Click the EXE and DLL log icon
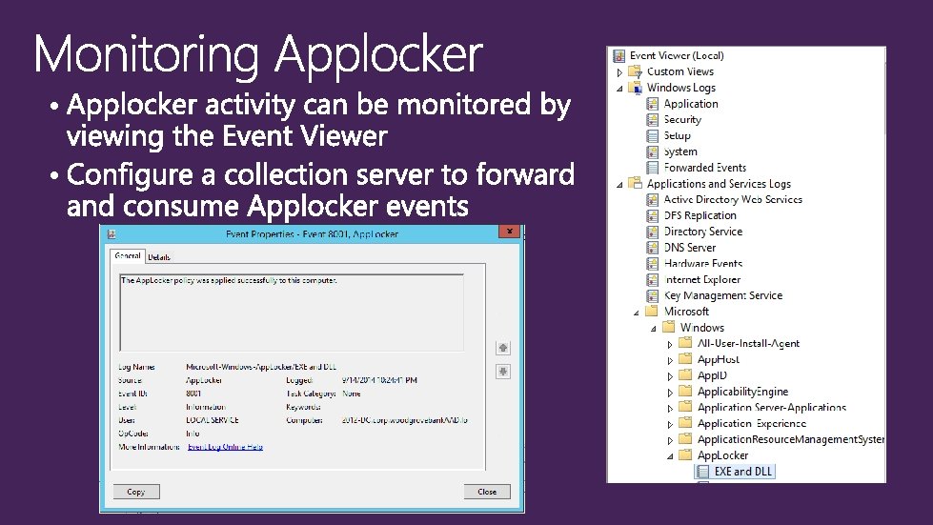This screenshot has width=933, height=525. click(702, 472)
